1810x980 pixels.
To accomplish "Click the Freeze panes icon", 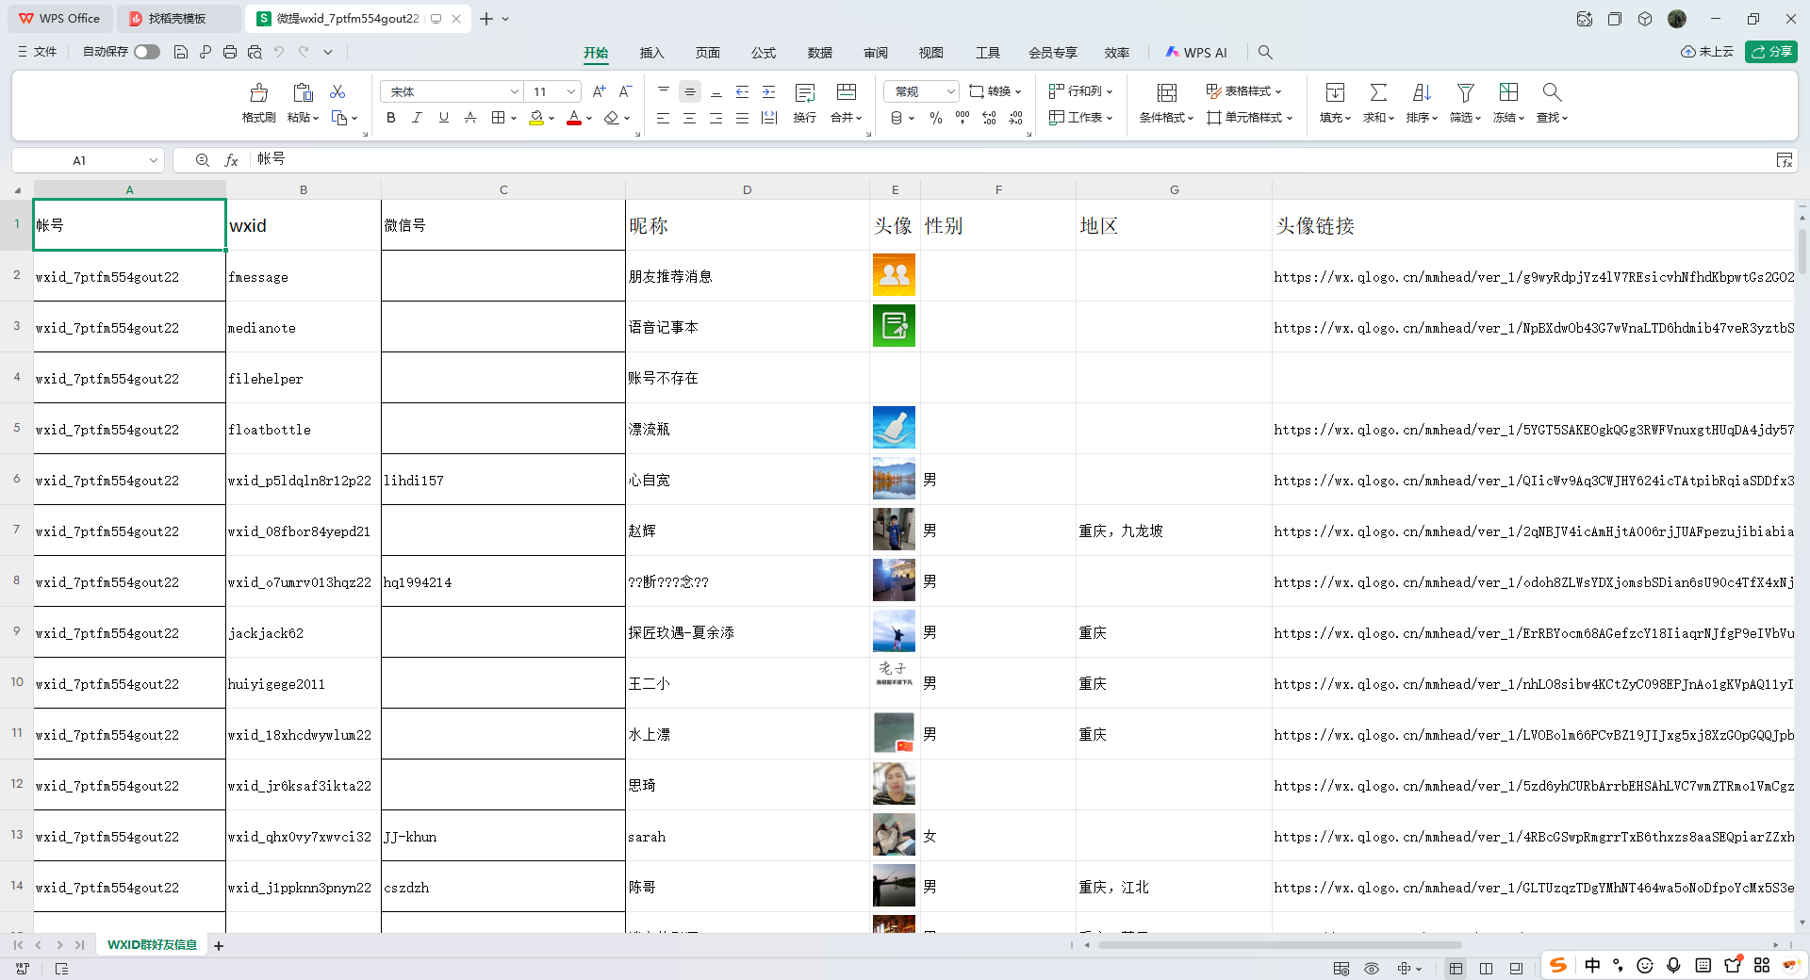I will point(1508,93).
